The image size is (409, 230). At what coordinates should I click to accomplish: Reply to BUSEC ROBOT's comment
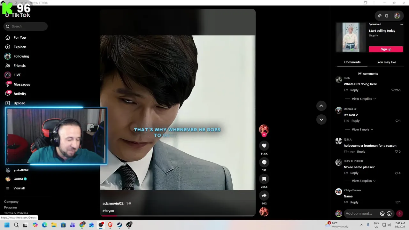354,173
